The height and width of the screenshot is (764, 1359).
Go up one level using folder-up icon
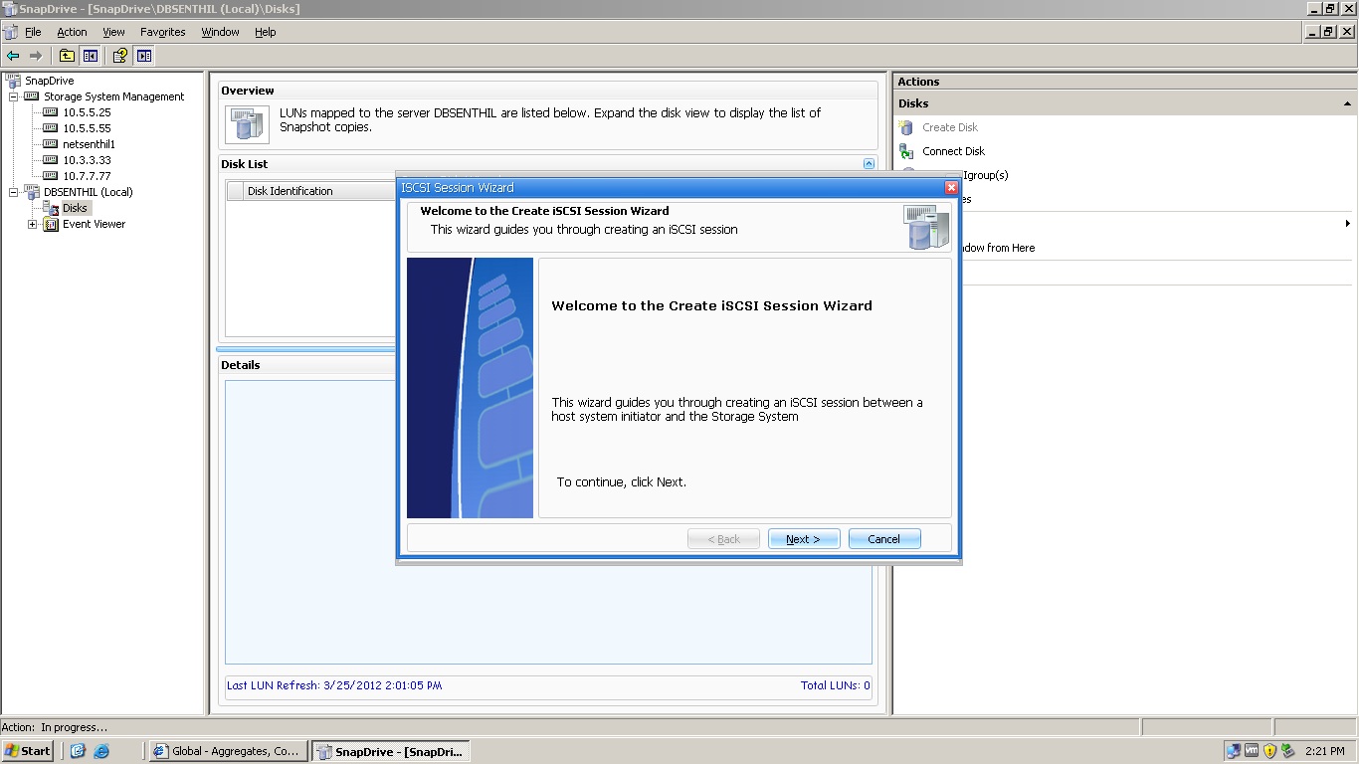pyautogui.click(x=67, y=56)
